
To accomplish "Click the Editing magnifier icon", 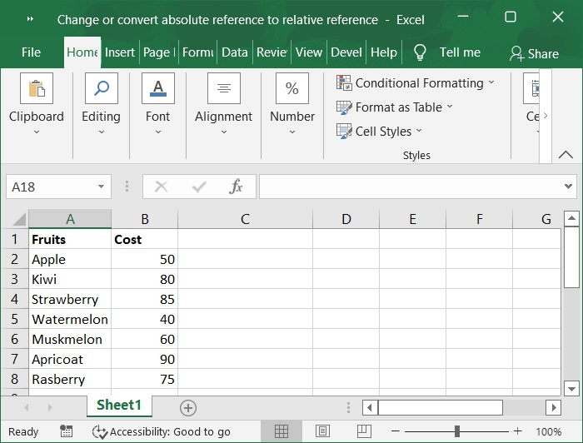I will pyautogui.click(x=101, y=88).
